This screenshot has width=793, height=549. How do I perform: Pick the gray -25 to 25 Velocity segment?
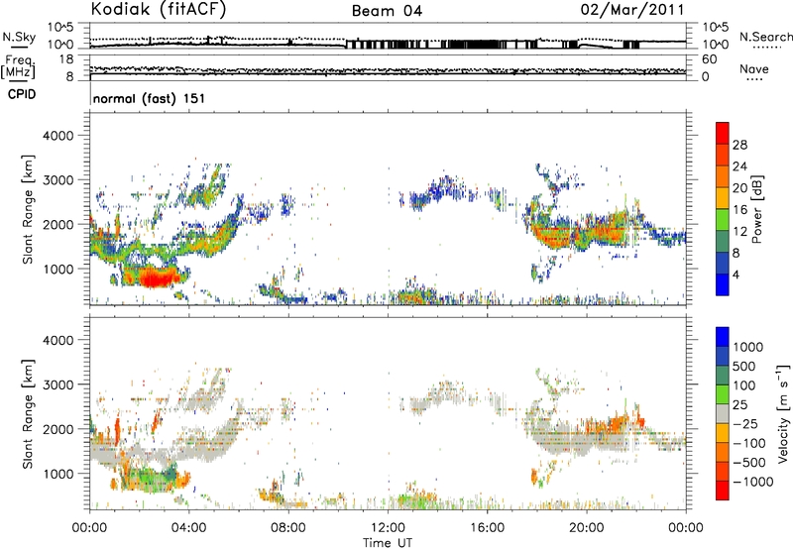(x=723, y=414)
